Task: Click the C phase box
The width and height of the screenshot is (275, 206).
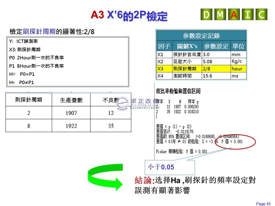Action: tap(261, 14)
